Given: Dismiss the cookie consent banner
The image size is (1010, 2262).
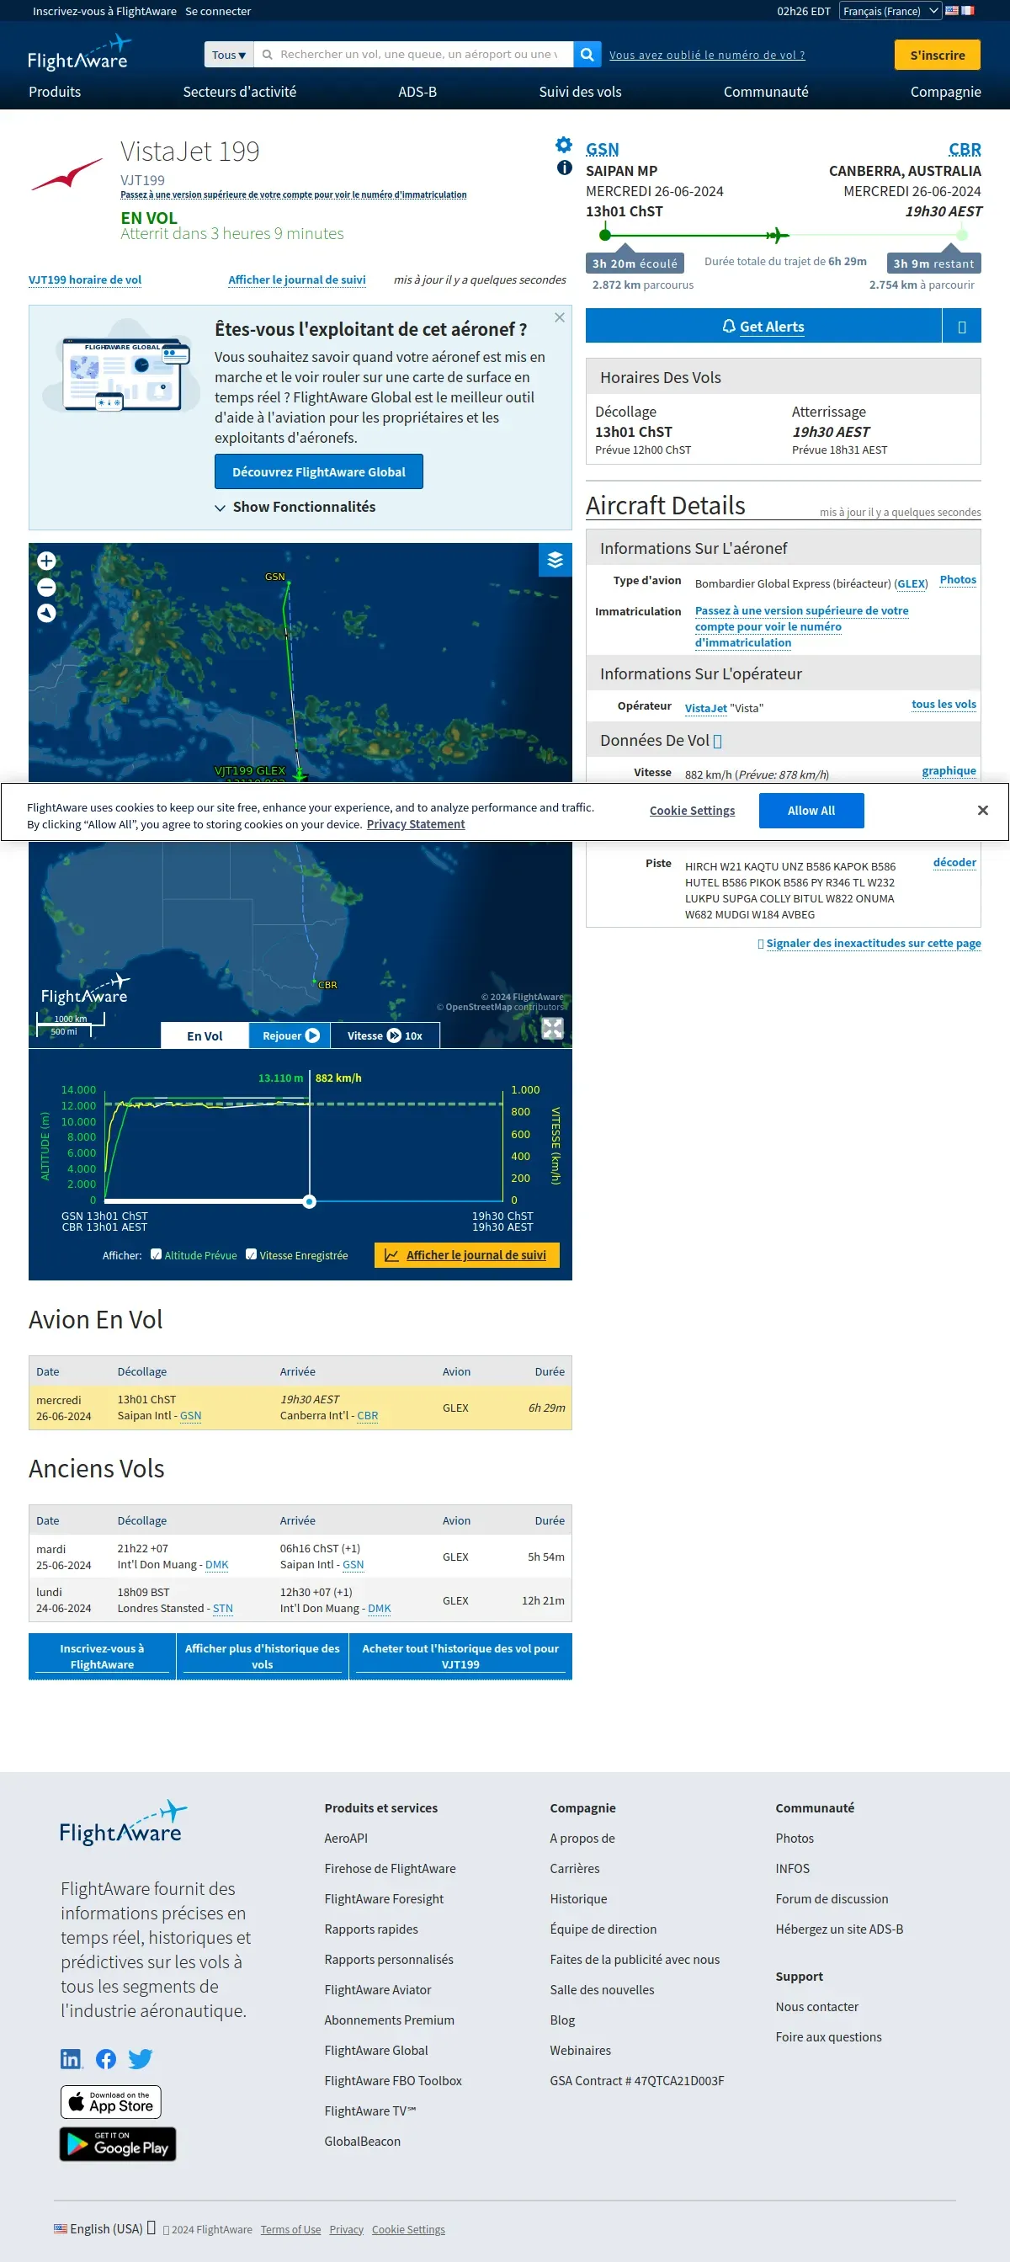Looking at the screenshot, I should point(983,811).
